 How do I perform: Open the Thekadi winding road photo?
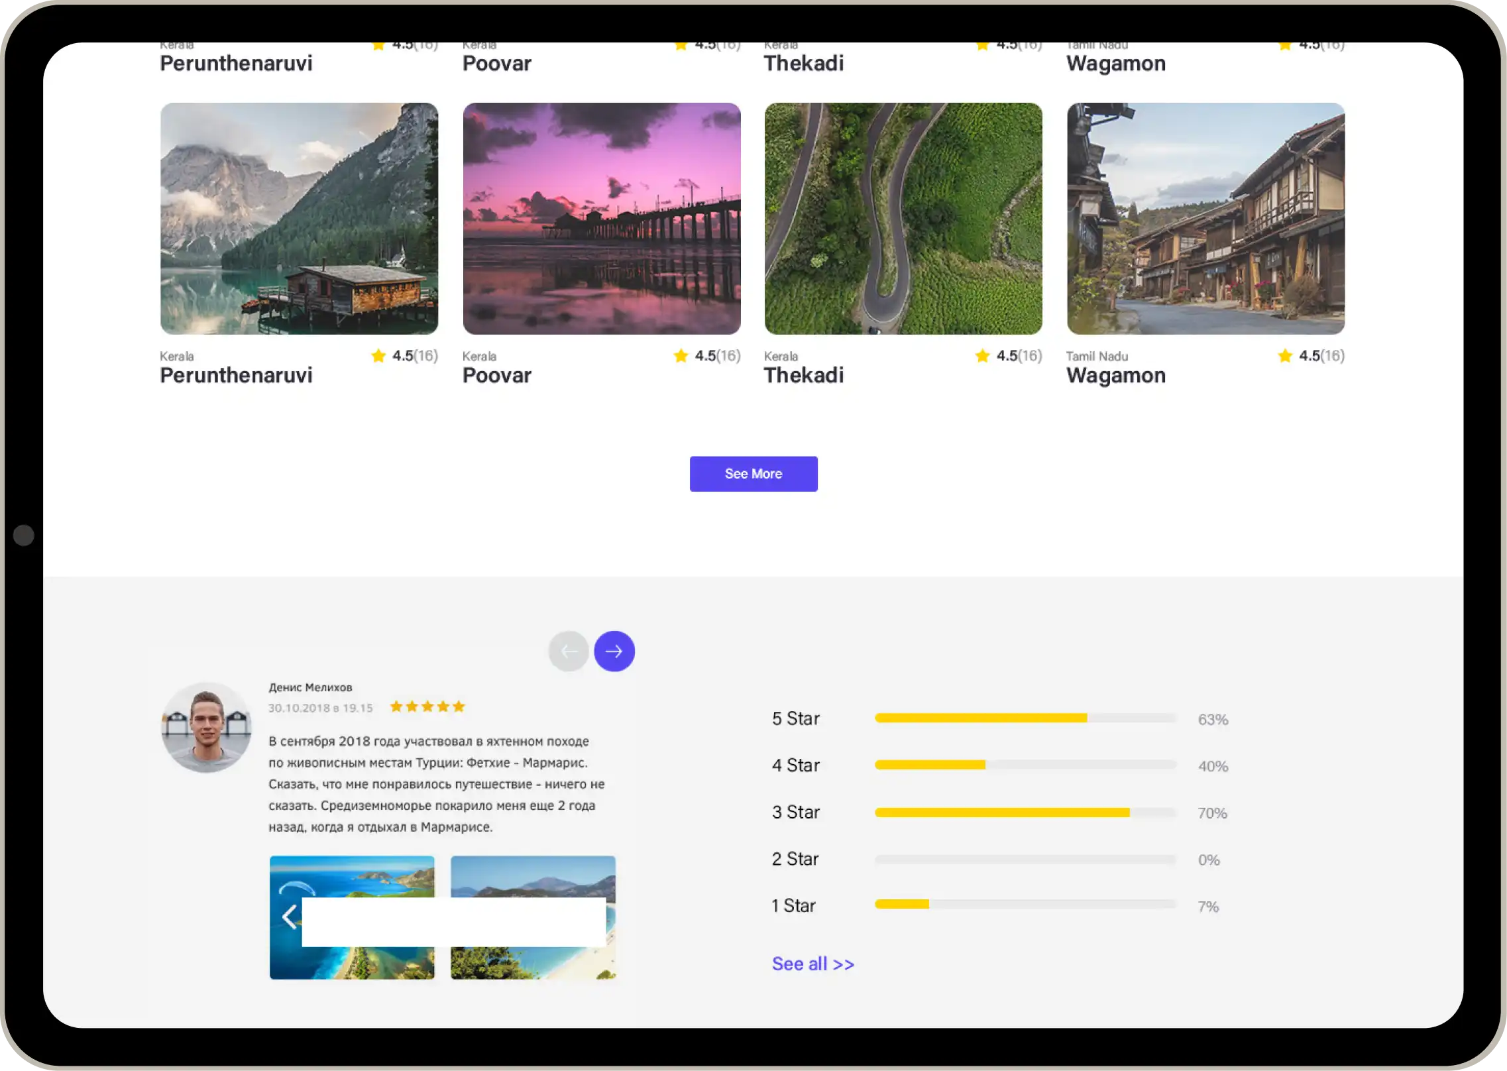click(x=903, y=219)
